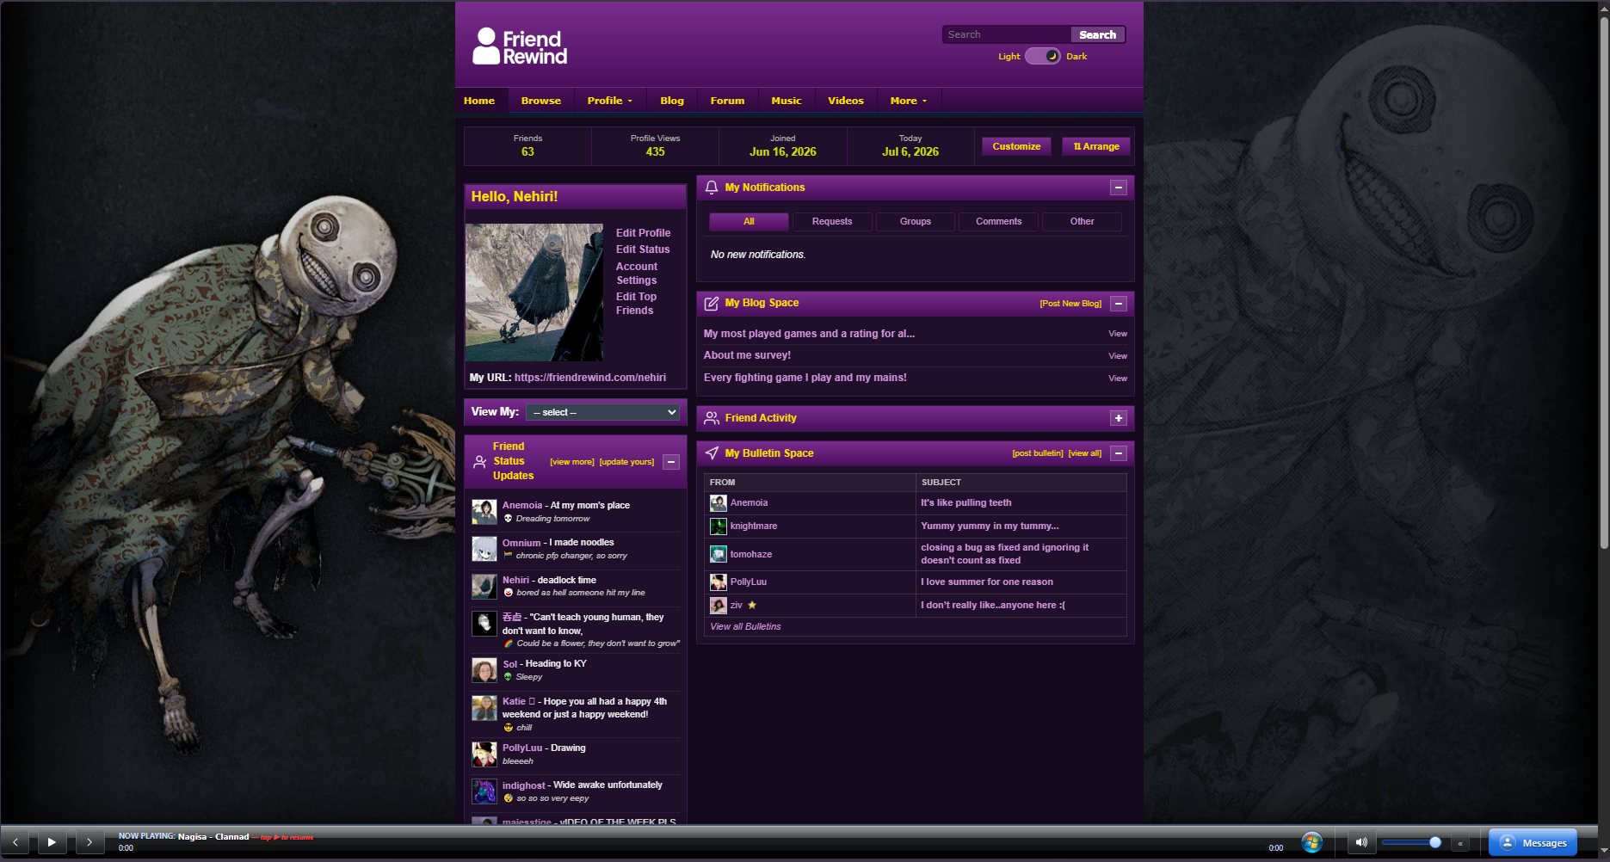Click the Post New Blog link
Screen dimensions: 1610x862
click(x=1070, y=304)
